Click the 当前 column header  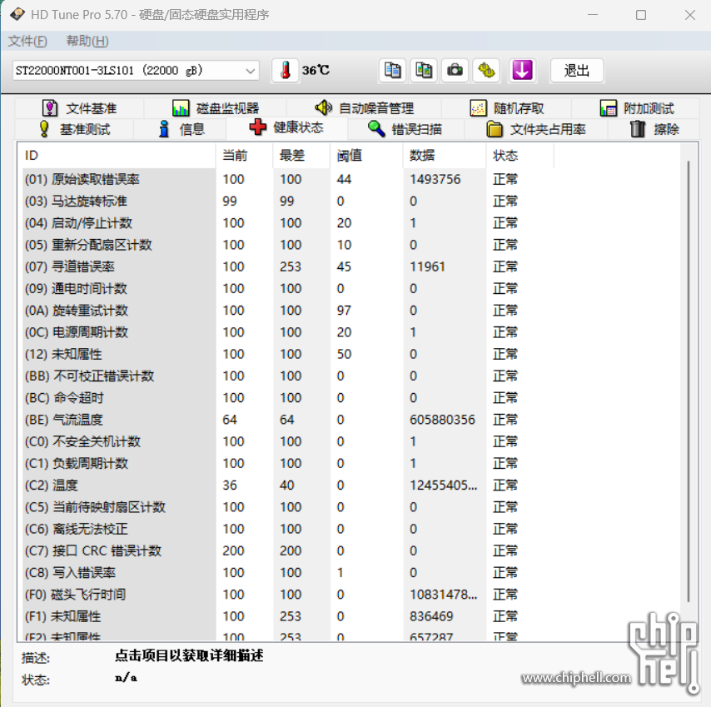click(x=245, y=156)
